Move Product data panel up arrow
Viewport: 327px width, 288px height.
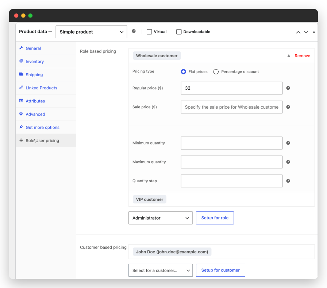(298, 32)
